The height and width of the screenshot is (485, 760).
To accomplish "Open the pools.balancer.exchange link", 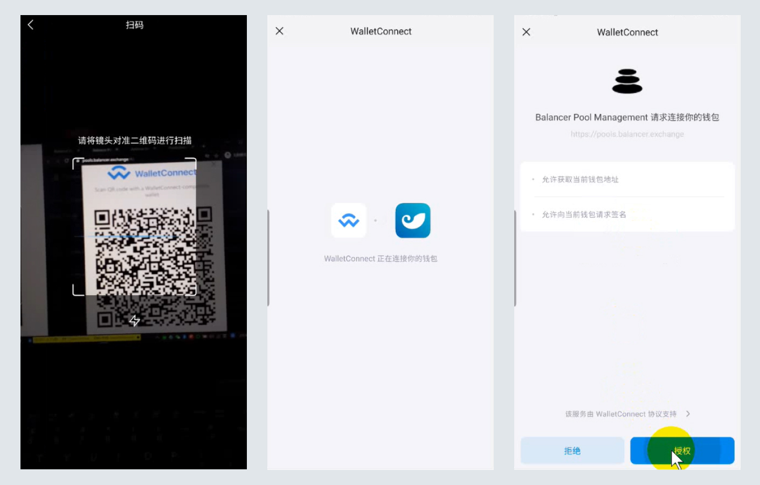I will 627,134.
